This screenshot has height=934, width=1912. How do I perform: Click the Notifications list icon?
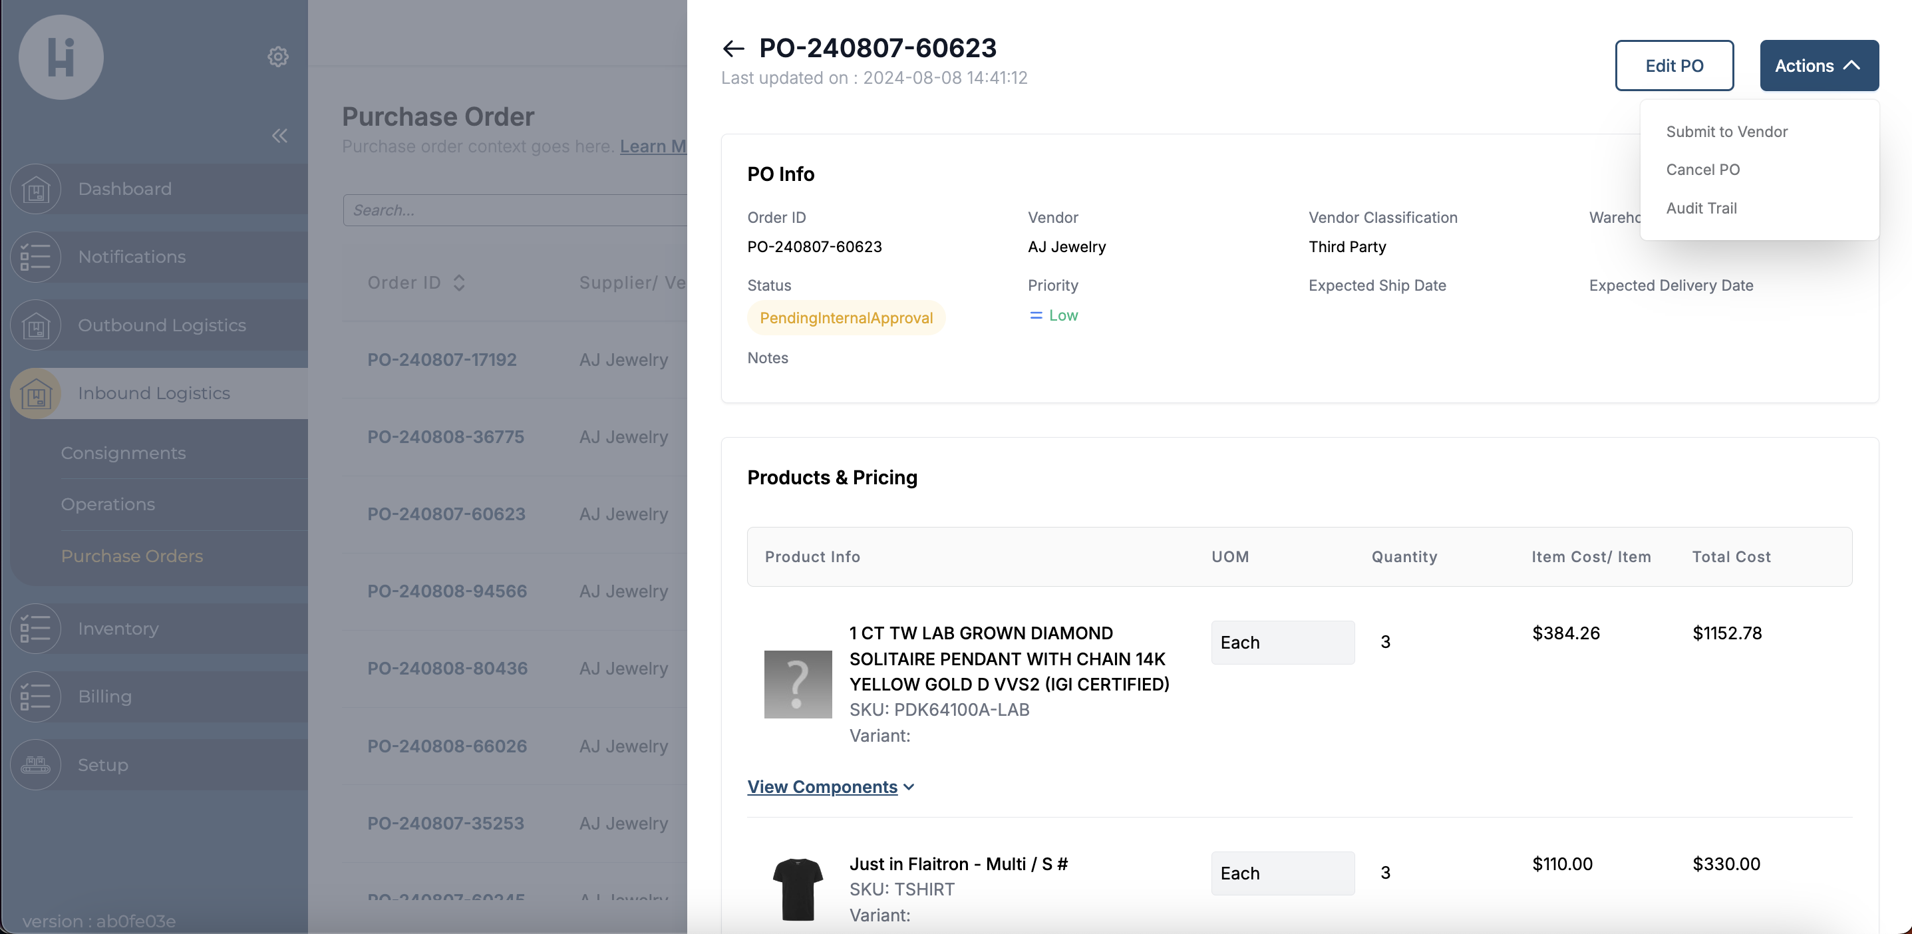[x=36, y=257]
